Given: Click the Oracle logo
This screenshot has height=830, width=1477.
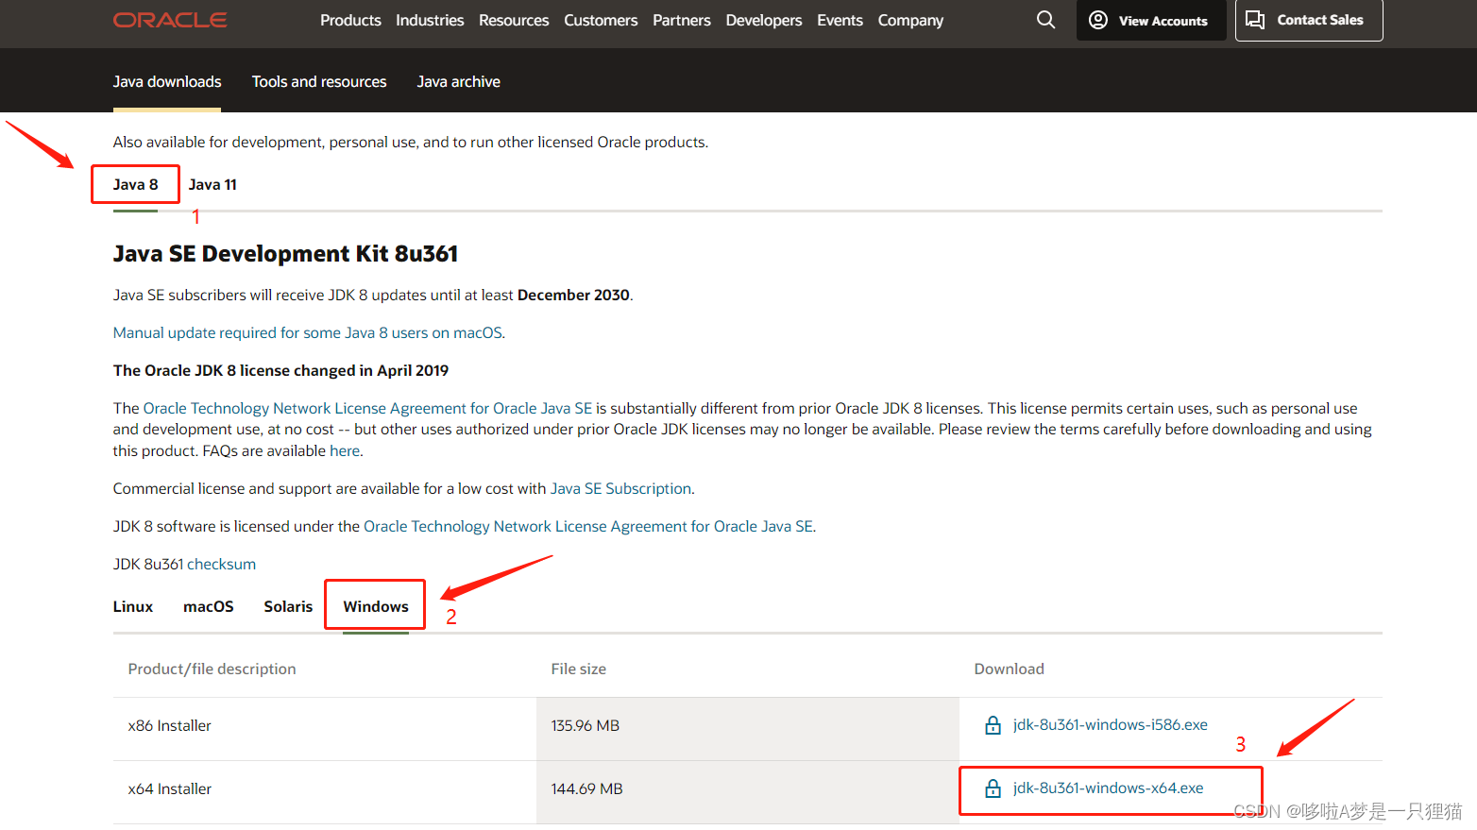Looking at the screenshot, I should (x=170, y=20).
